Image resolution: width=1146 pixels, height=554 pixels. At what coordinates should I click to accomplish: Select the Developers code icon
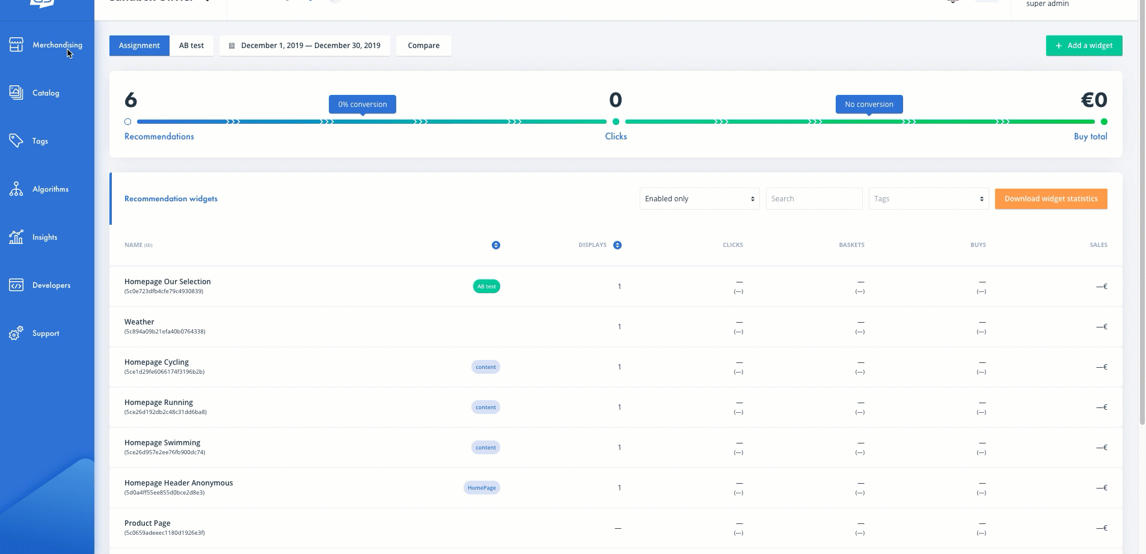point(16,285)
